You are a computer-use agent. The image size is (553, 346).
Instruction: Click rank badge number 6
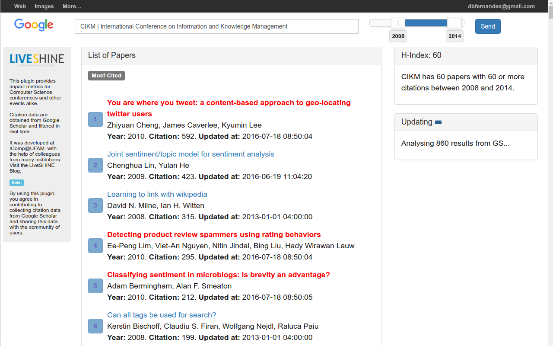tap(95, 326)
